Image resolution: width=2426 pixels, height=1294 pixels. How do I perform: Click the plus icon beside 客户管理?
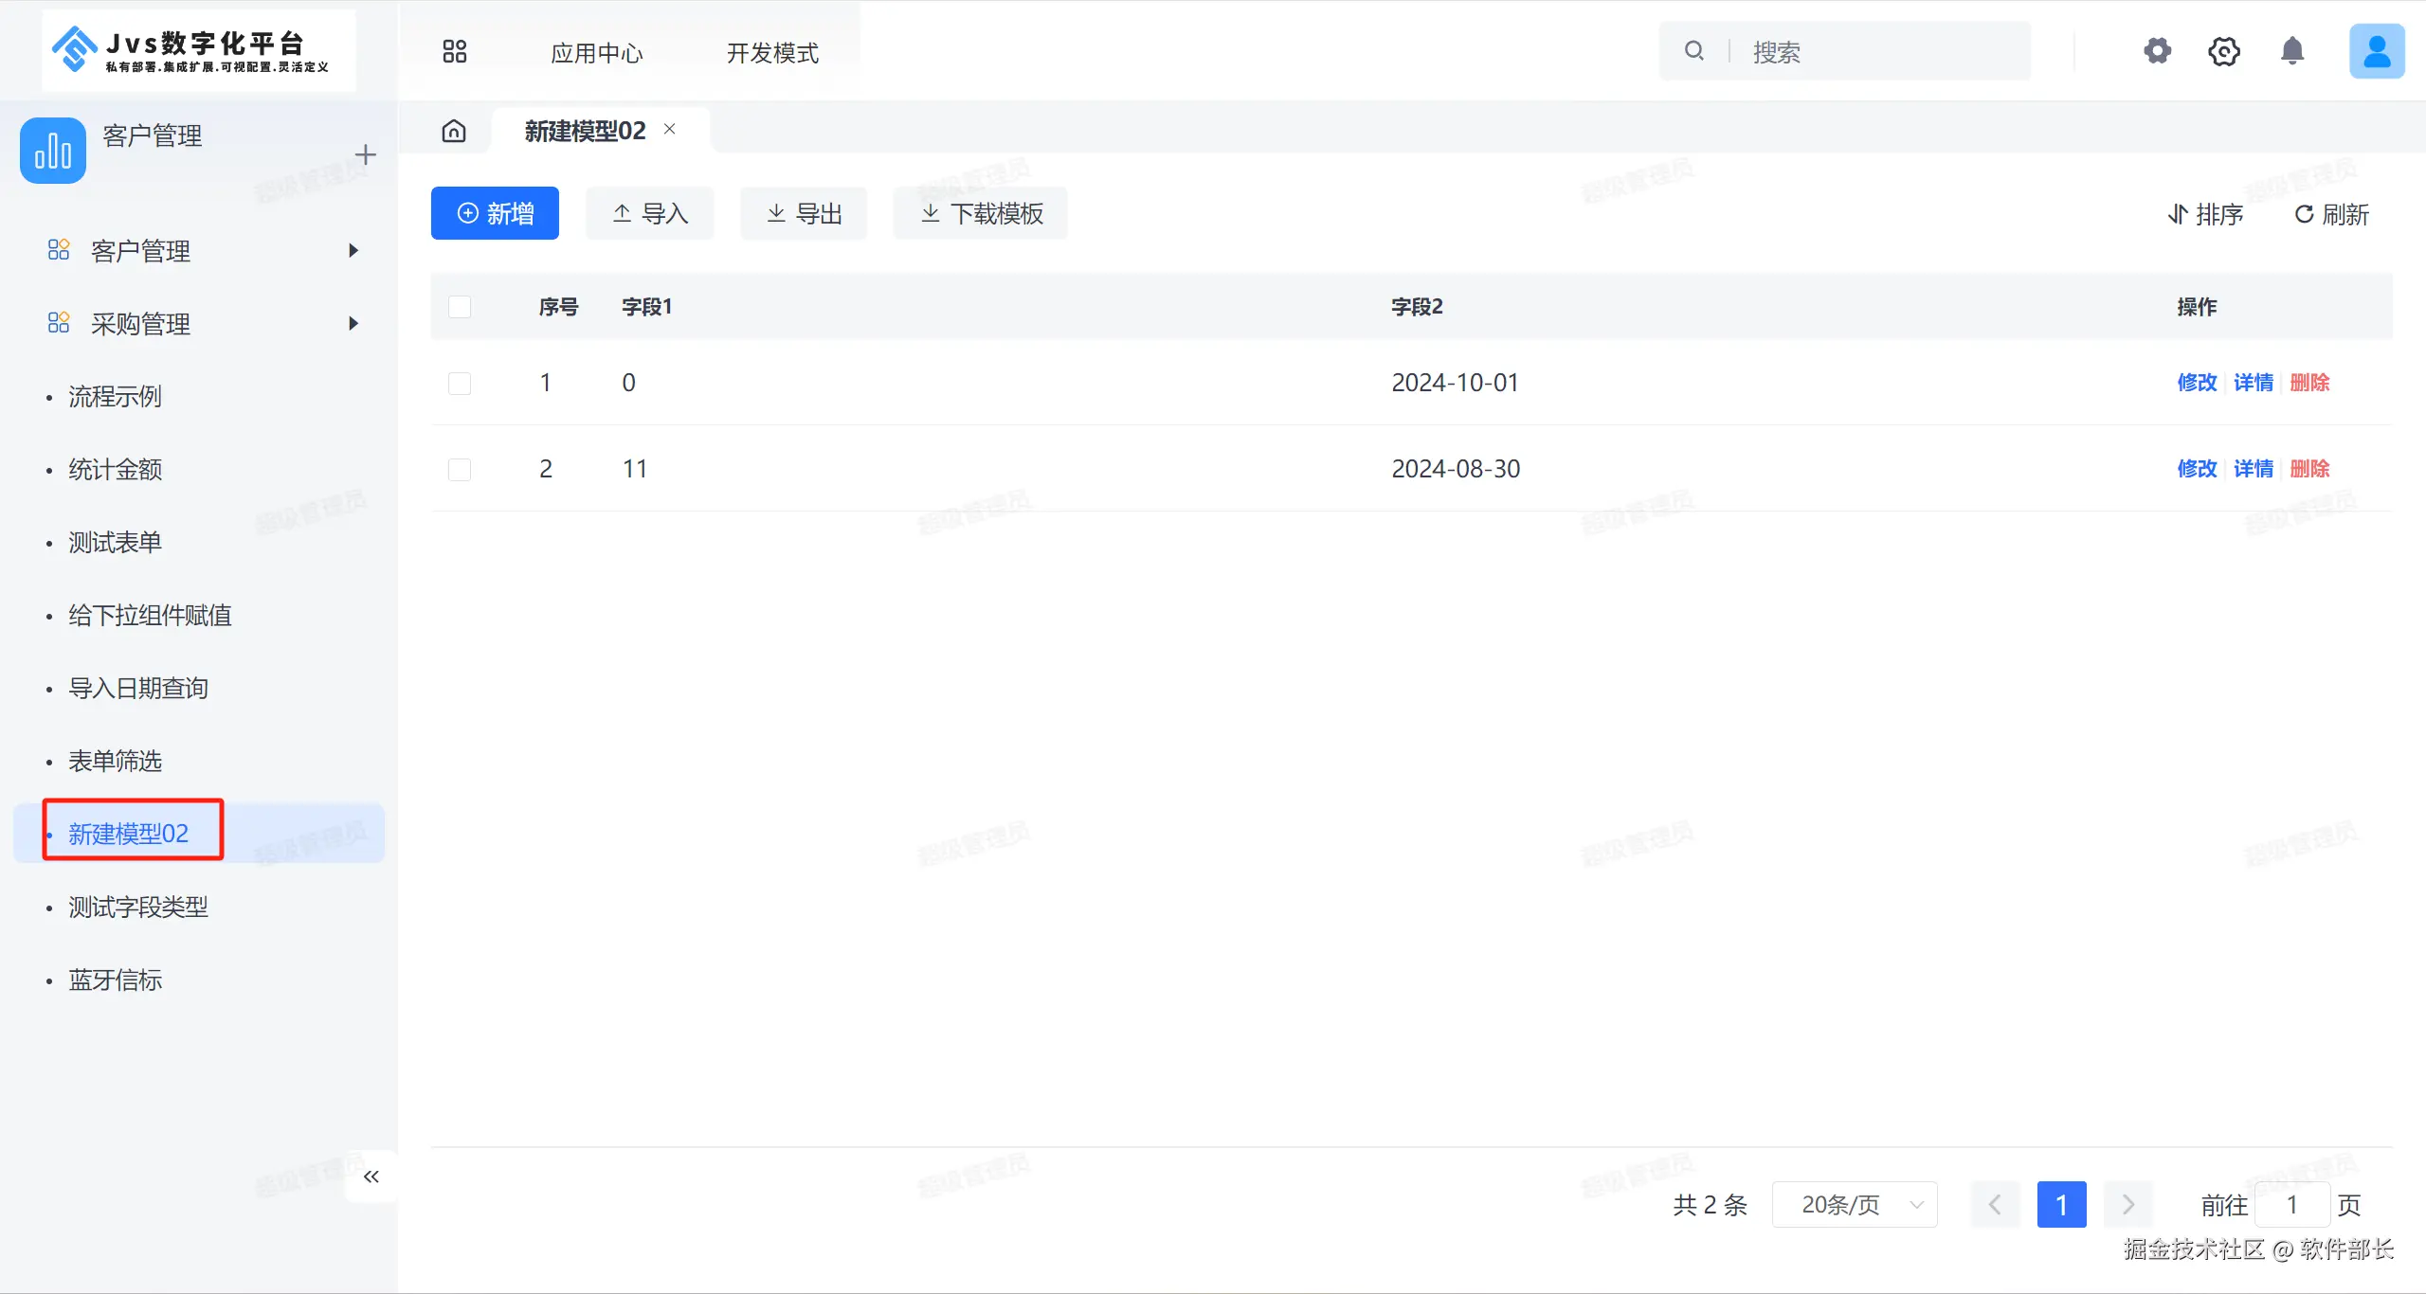(x=365, y=154)
